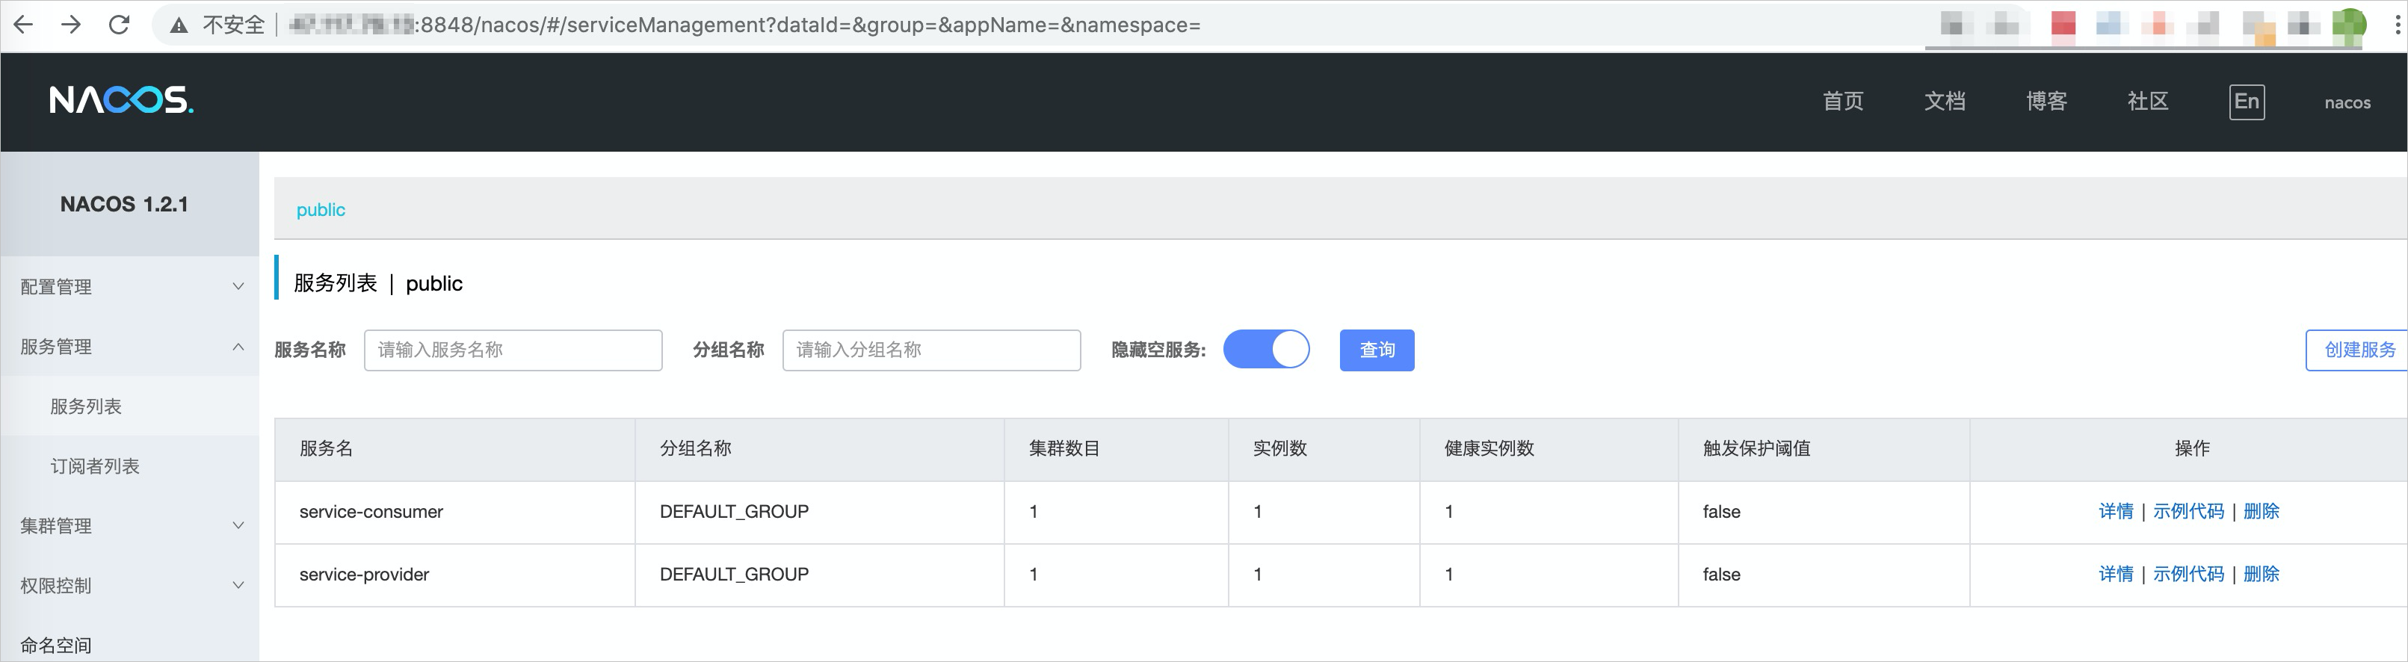Image resolution: width=2408 pixels, height=662 pixels.
Task: Focus the 服务名称 input field
Action: tap(513, 350)
